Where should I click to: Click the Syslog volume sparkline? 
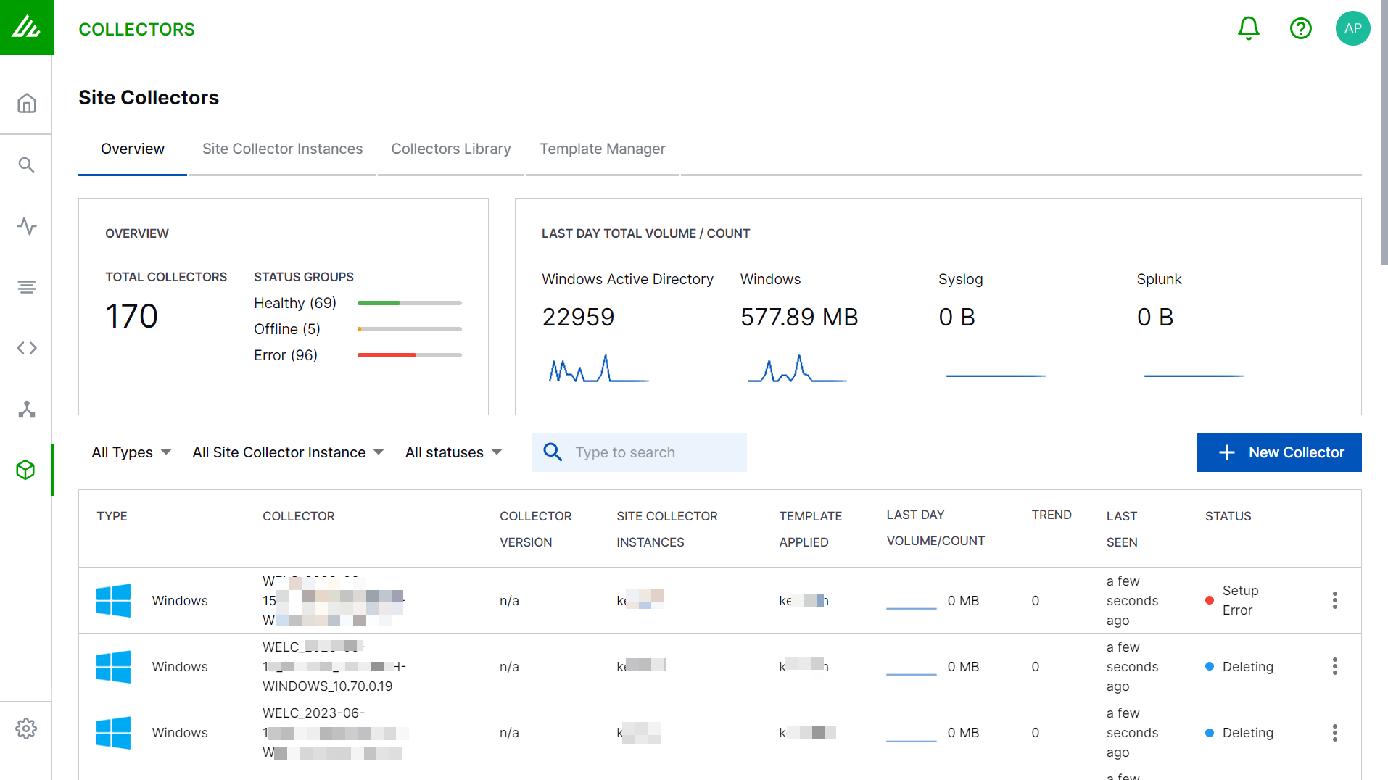click(x=996, y=376)
